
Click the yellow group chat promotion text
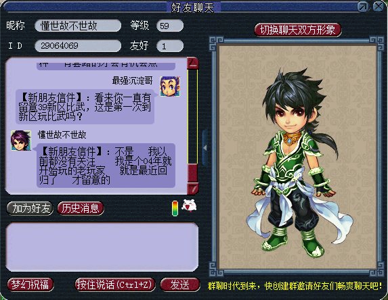(x=295, y=286)
